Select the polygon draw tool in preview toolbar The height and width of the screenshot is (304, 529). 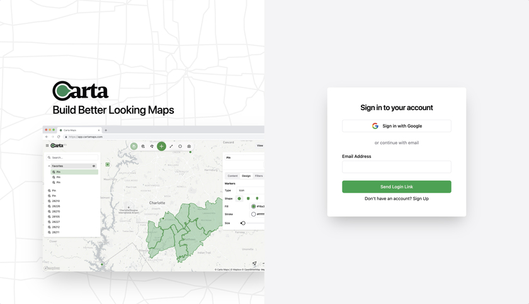click(x=152, y=146)
